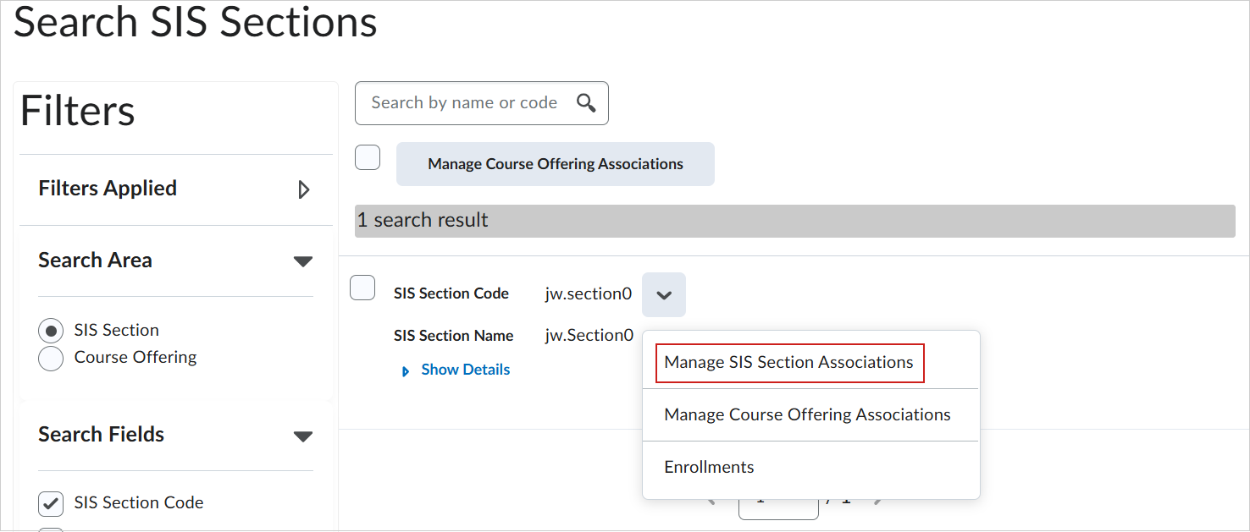
Task: Check the checkbox for the jw.section0 result row
Action: tap(362, 288)
